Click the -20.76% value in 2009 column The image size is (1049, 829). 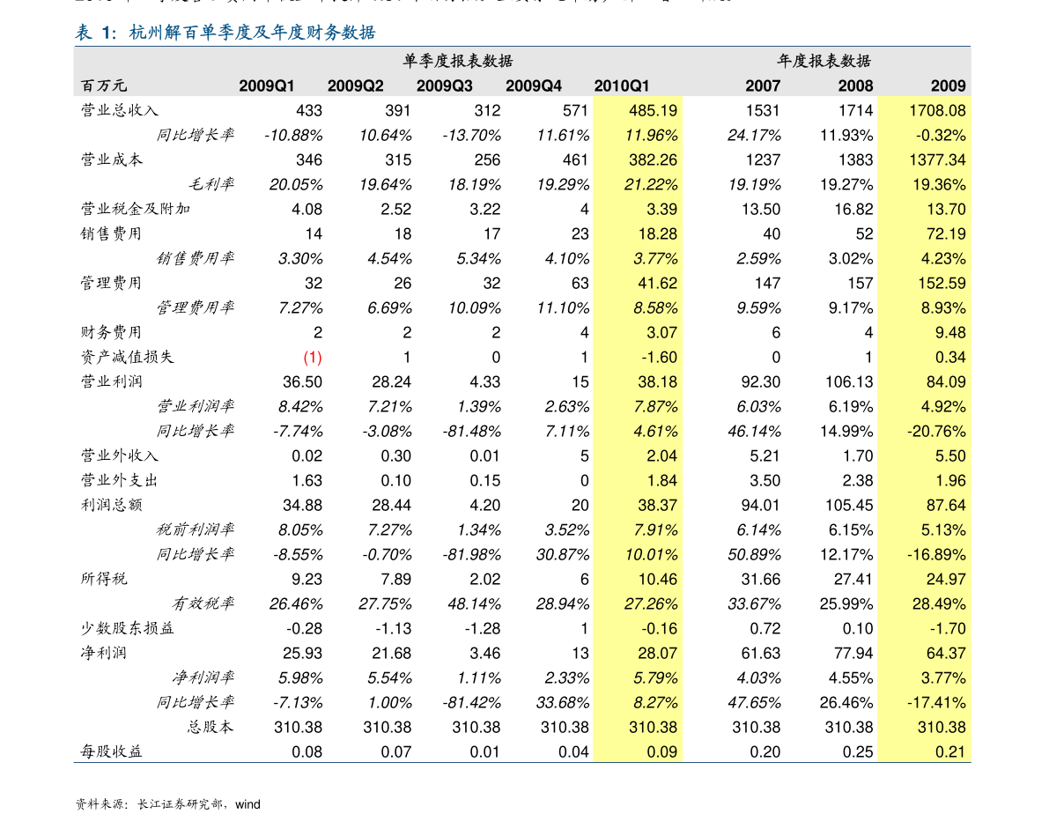(x=936, y=432)
